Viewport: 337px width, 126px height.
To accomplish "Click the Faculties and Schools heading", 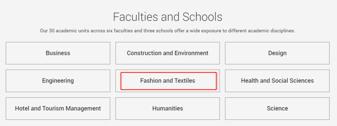I will (x=168, y=17).
